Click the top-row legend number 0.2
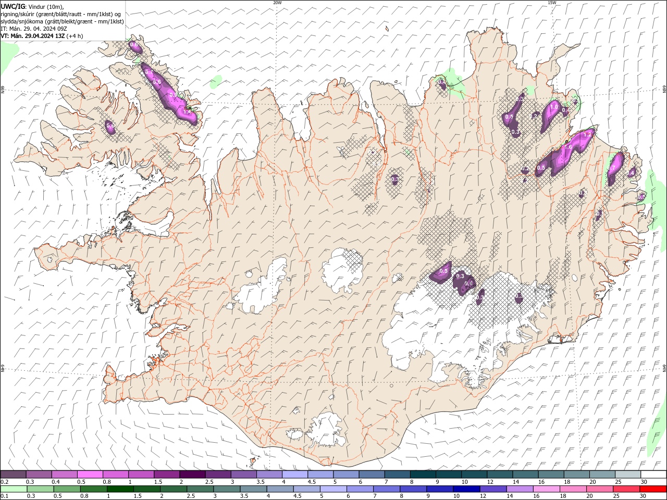Image resolution: width=667 pixels, height=500 pixels. click(x=4, y=482)
